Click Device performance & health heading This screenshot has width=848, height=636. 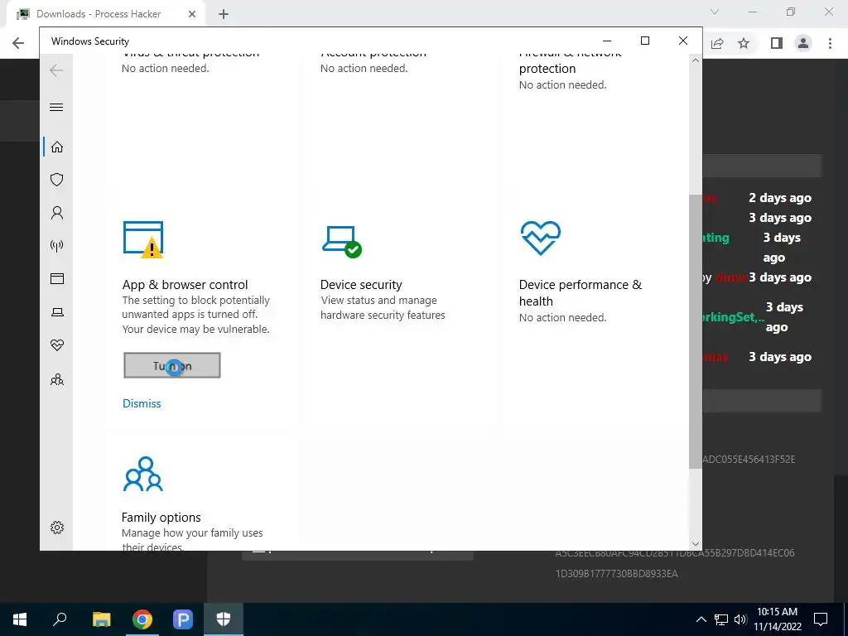581,292
